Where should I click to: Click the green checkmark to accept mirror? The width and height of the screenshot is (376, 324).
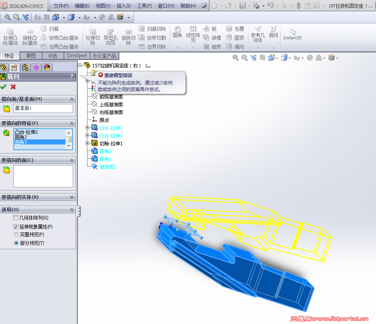coord(3,87)
